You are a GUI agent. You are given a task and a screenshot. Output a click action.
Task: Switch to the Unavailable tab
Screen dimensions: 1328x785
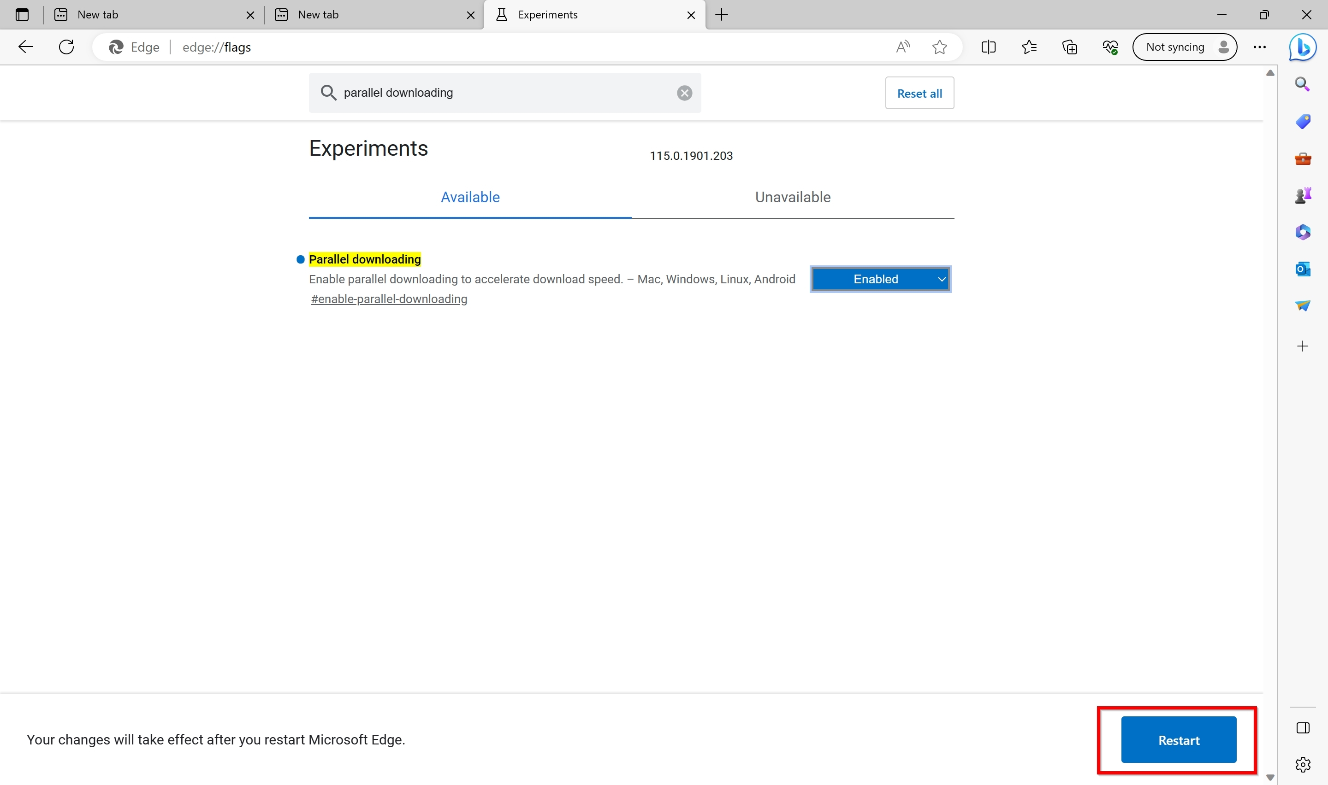coord(792,197)
